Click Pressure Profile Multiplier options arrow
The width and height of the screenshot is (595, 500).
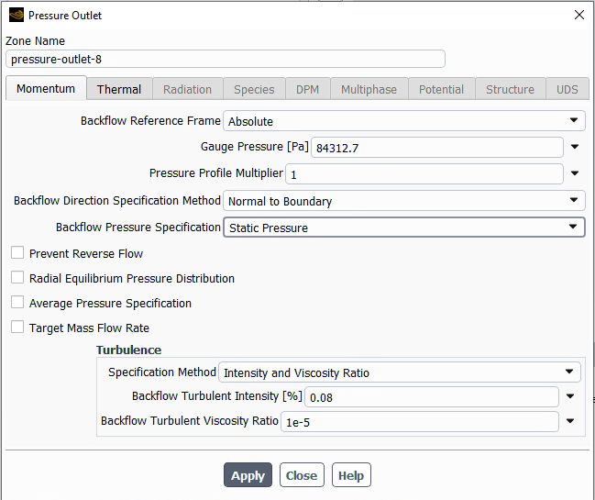[x=575, y=174]
